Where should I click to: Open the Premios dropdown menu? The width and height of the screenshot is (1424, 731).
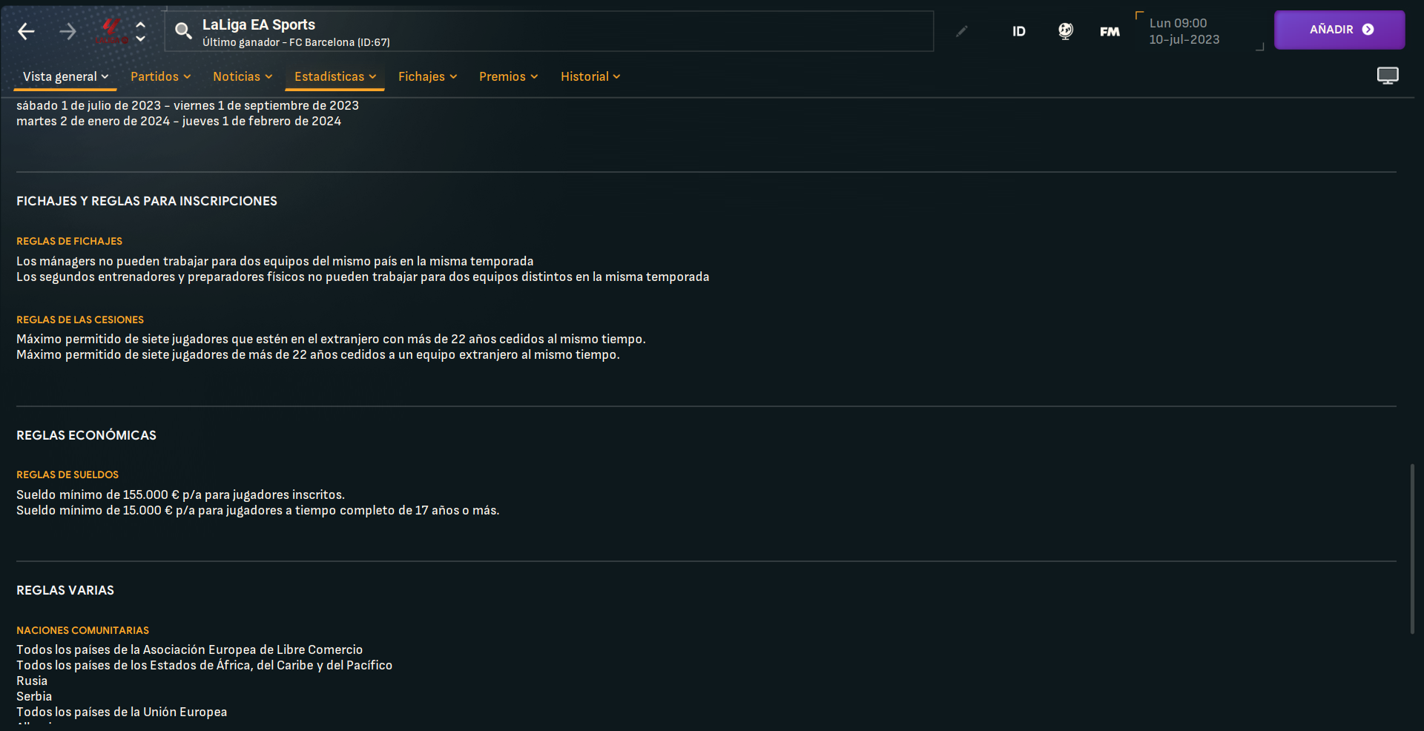click(x=508, y=76)
